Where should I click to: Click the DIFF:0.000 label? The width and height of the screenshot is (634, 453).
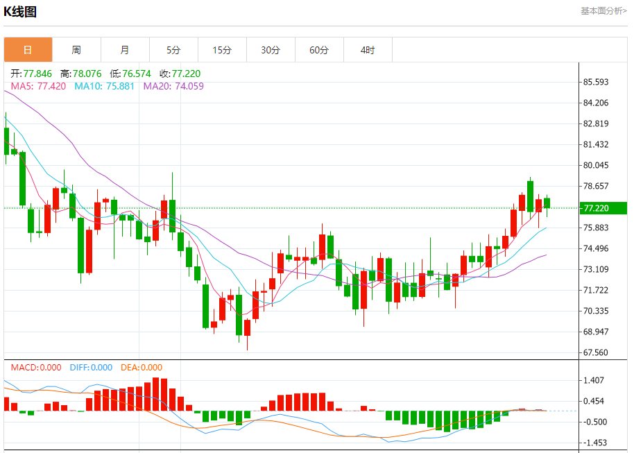(x=91, y=367)
